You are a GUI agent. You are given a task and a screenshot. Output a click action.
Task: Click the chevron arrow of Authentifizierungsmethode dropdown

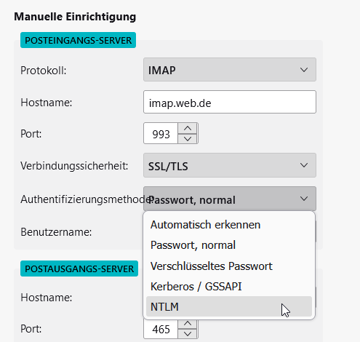coord(304,199)
